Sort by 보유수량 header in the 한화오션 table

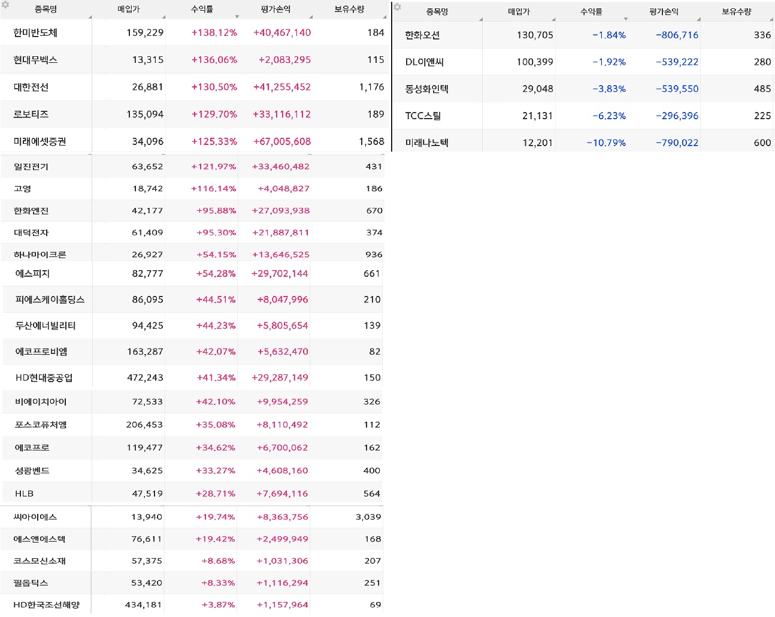(x=737, y=12)
